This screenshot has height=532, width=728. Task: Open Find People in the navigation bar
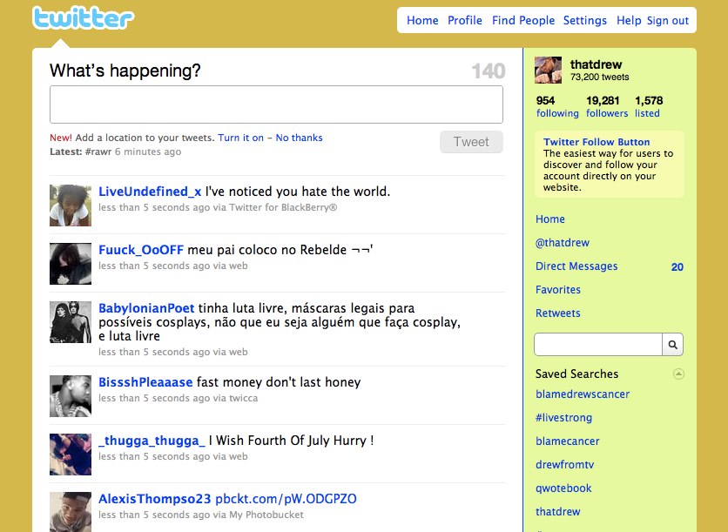pos(522,20)
